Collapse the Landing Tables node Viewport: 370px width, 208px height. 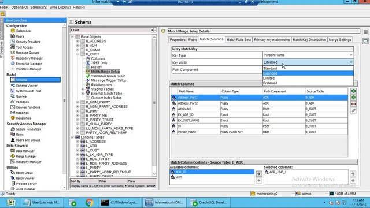click(x=72, y=137)
